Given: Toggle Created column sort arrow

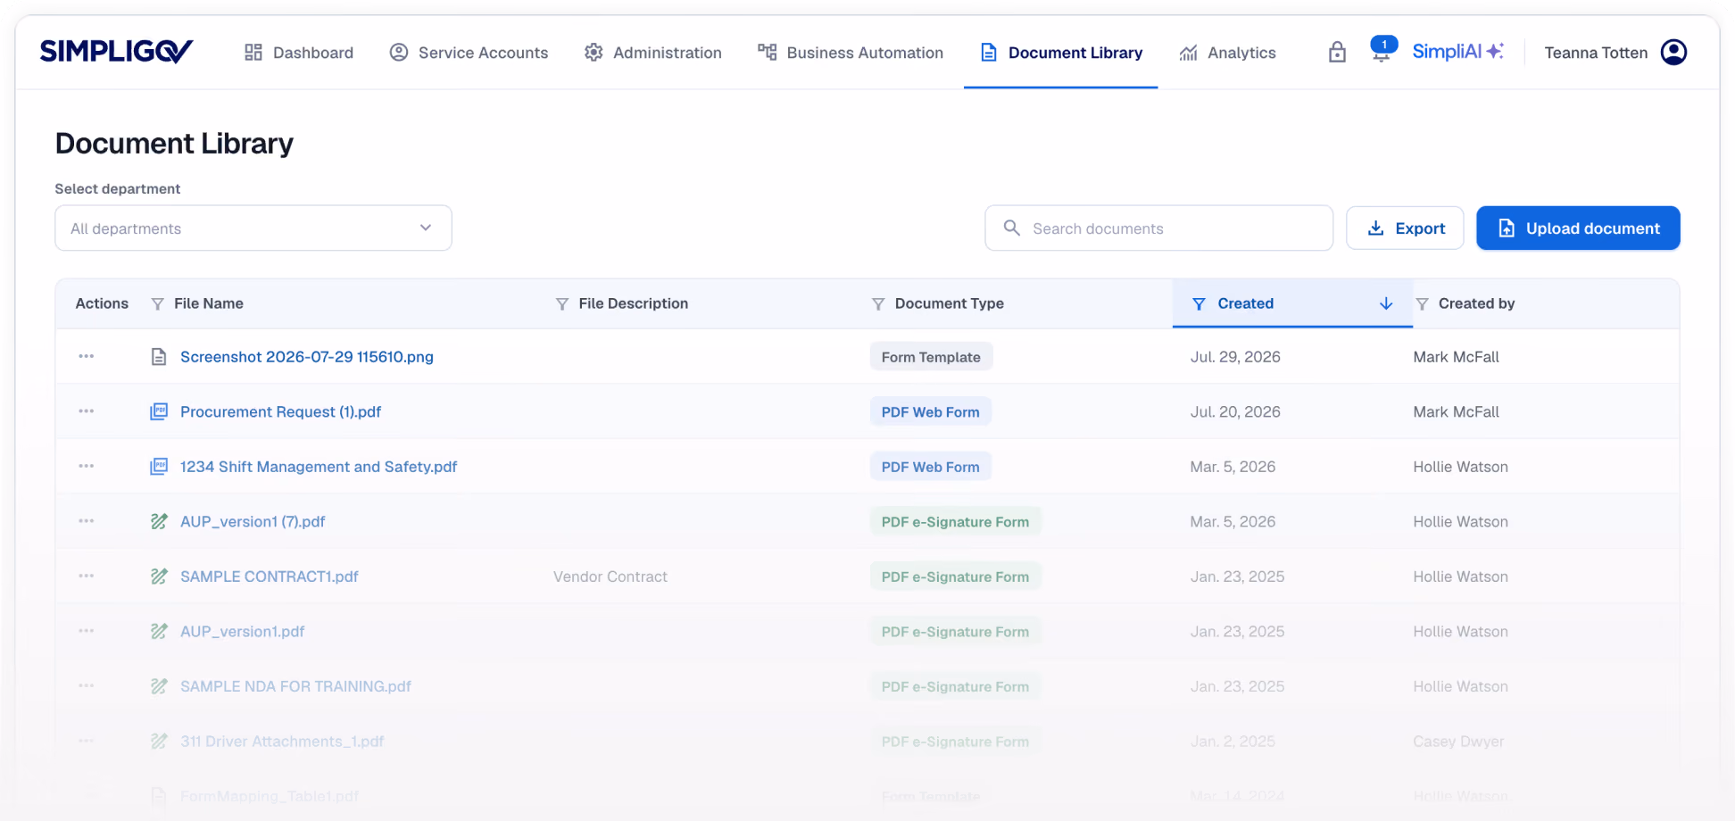Looking at the screenshot, I should (1386, 303).
